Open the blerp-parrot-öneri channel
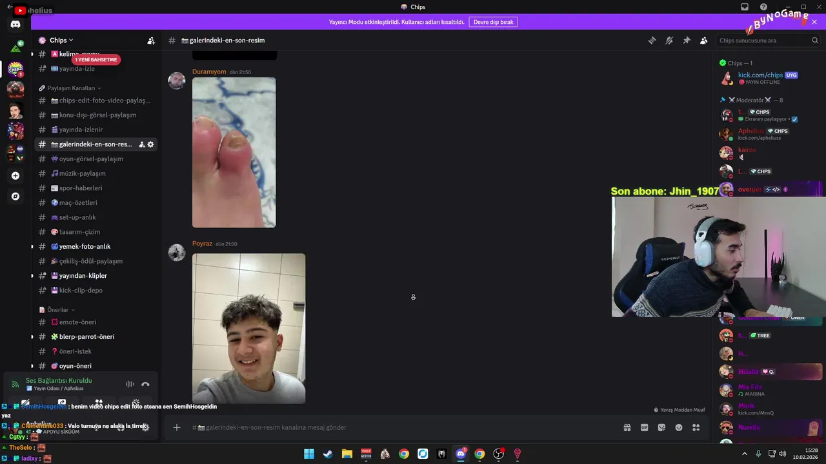The image size is (826, 464). coord(96,336)
